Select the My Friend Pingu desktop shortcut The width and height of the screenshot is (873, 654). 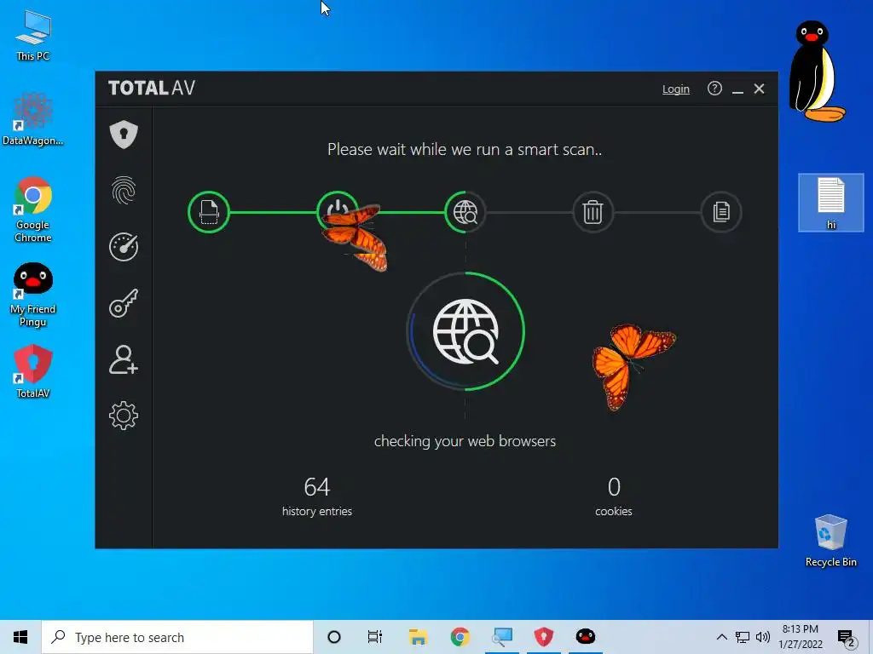pos(33,295)
